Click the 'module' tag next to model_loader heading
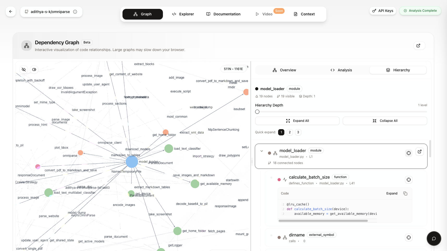The height and width of the screenshot is (251, 447). [294, 89]
